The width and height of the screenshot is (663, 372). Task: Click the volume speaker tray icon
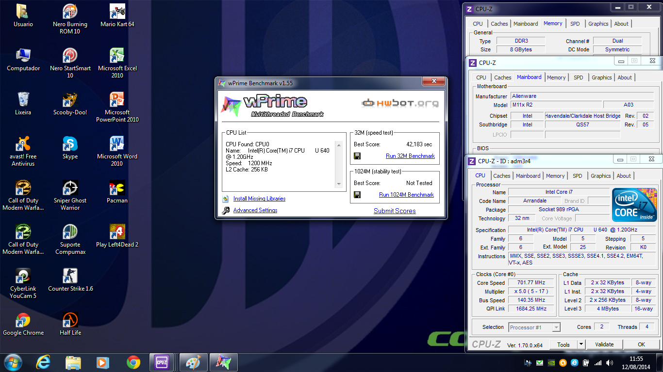610,362
